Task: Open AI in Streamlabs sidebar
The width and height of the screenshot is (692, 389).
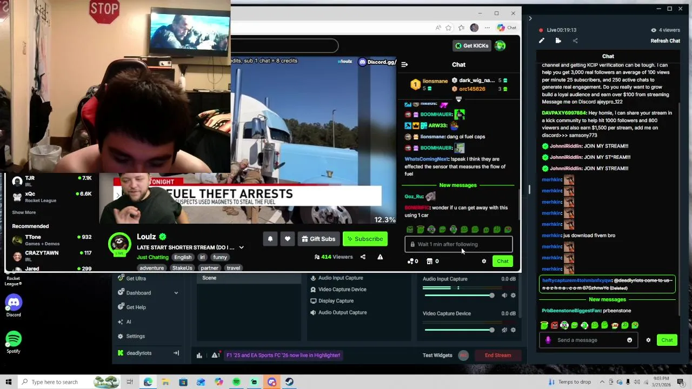Action: pyautogui.click(x=128, y=322)
